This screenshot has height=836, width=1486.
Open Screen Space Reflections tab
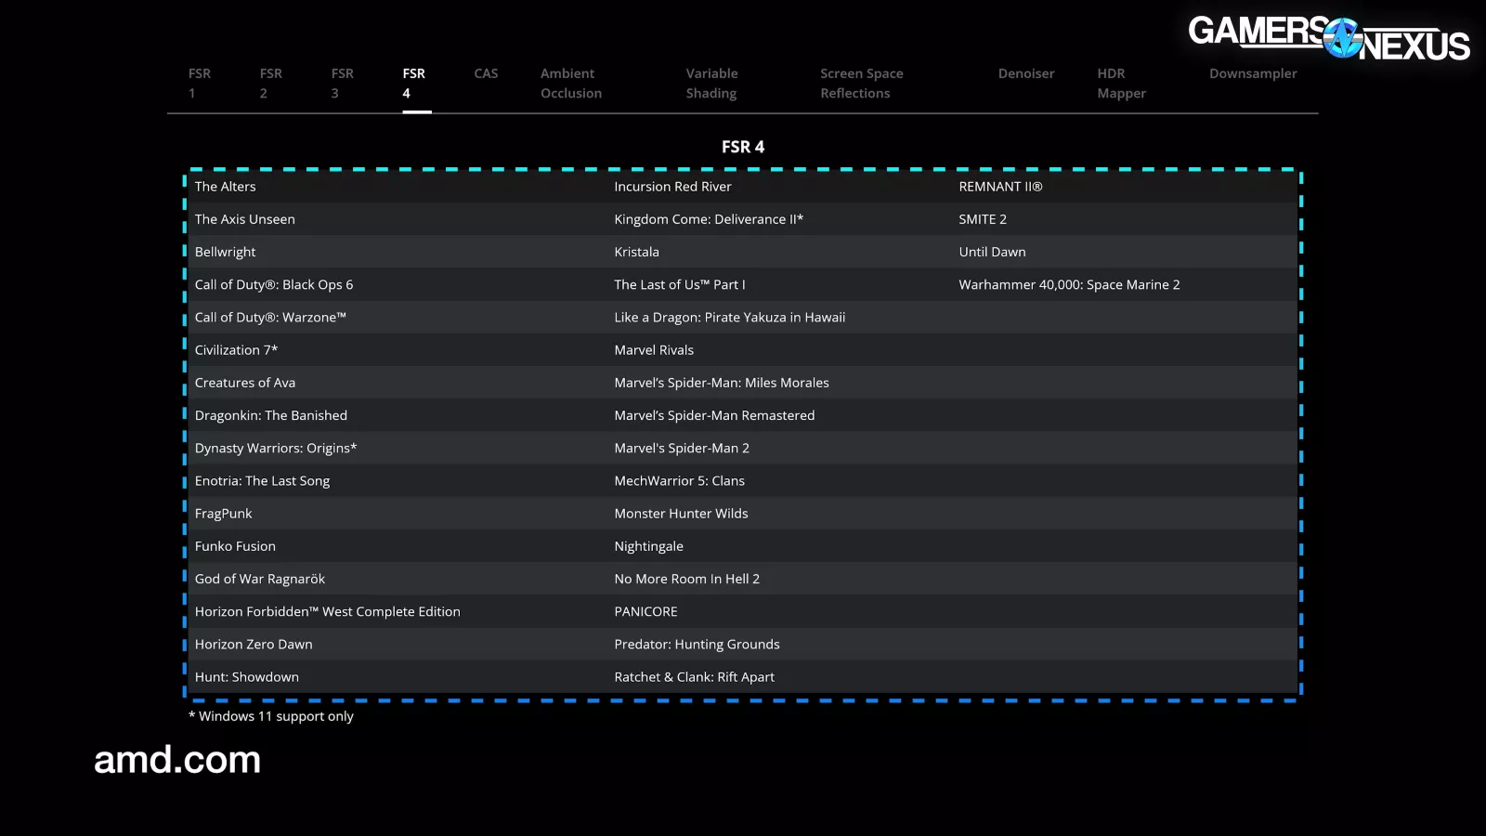click(x=861, y=83)
